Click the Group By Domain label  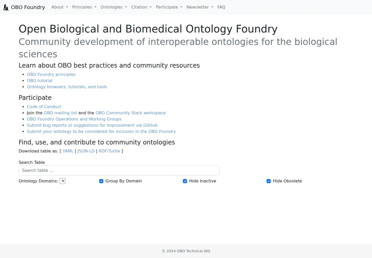tap(123, 181)
